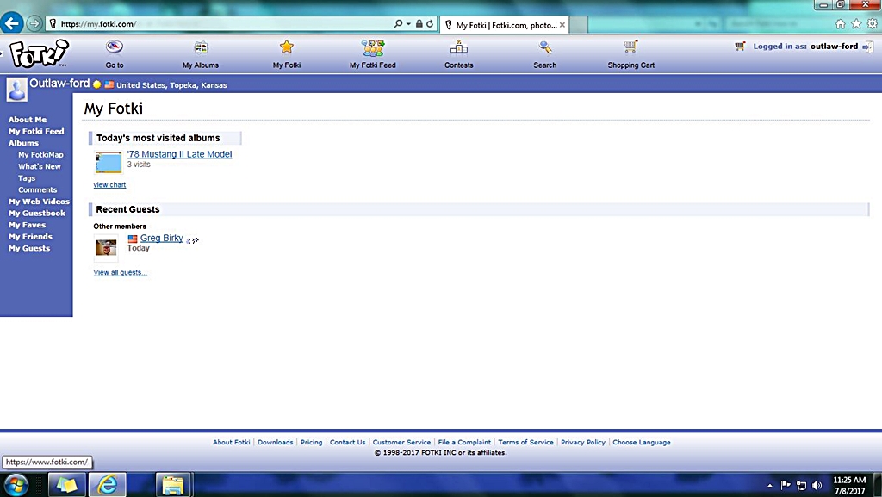This screenshot has width=882, height=497.
Task: Open My Guestbook in sidebar
Action: click(36, 213)
